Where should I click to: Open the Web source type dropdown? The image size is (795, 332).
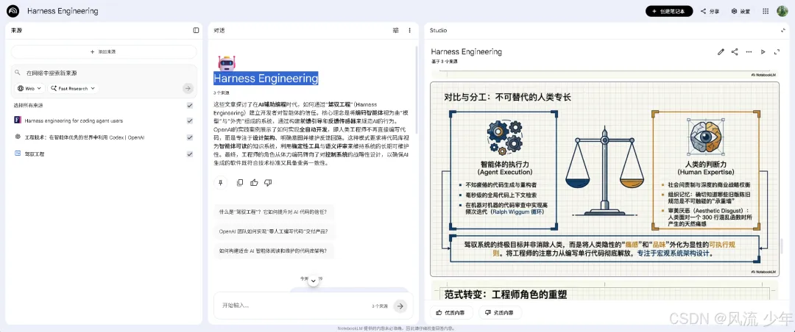29,89
